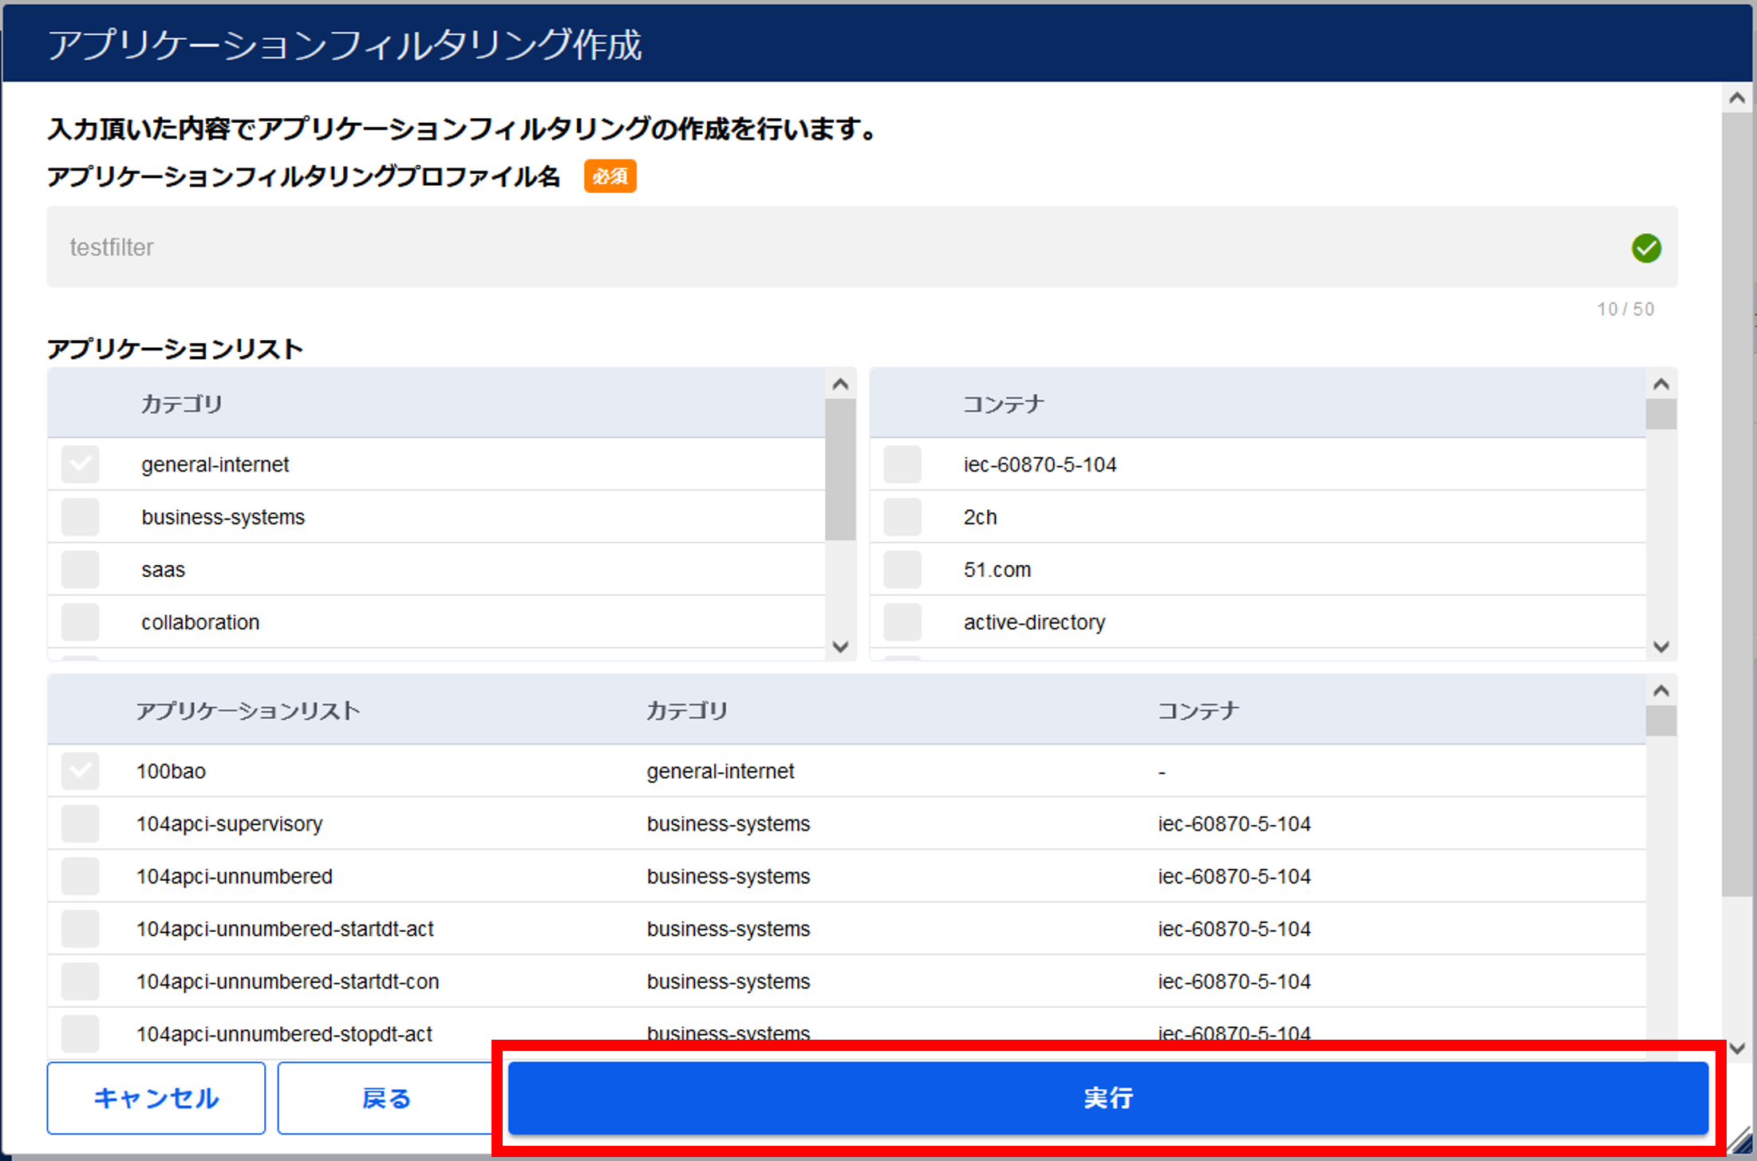
Task: Select the collaboration category row text
Action: coord(200,622)
